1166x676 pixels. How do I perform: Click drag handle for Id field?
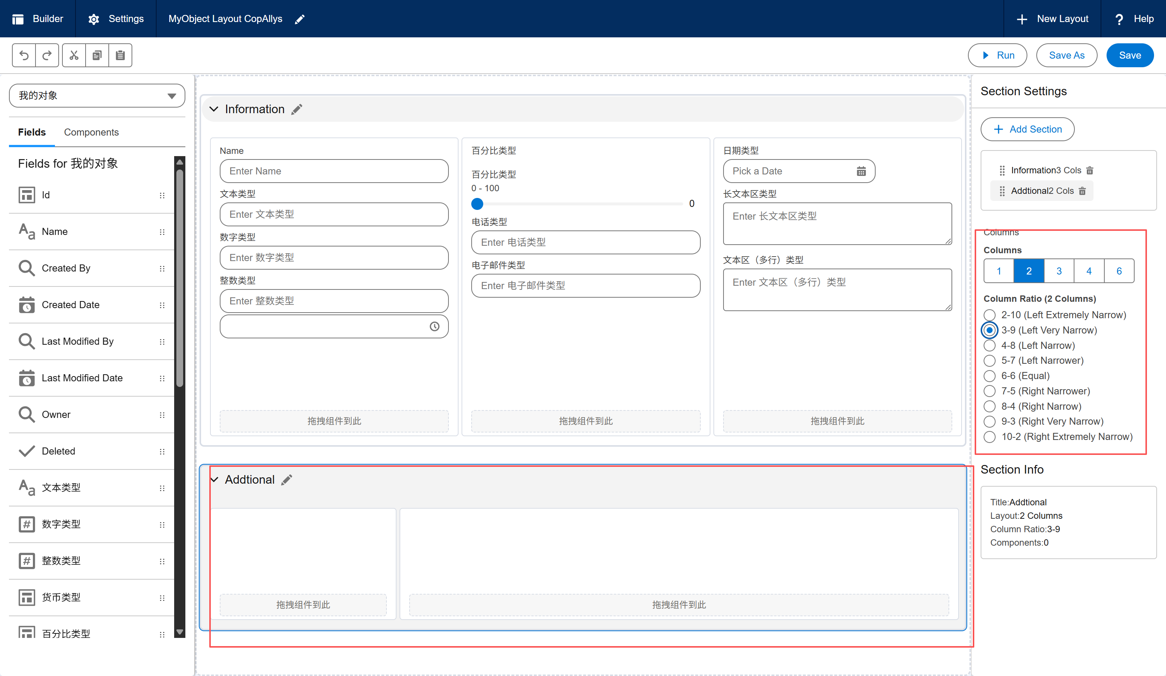click(162, 196)
